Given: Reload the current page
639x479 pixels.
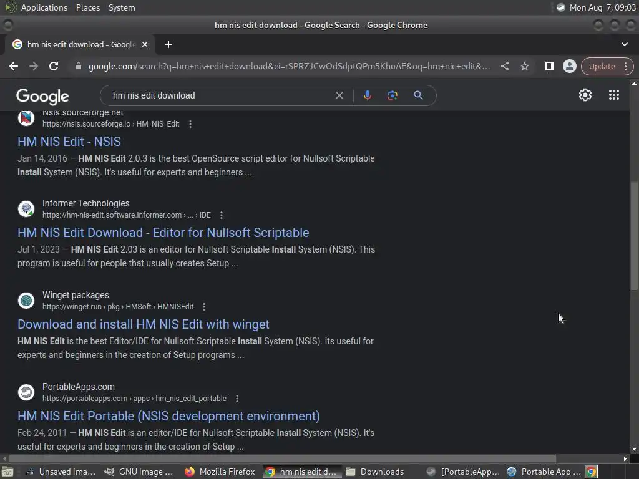Looking at the screenshot, I should pos(54,66).
